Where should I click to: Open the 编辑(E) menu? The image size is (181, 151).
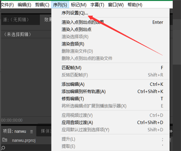click(24, 5)
